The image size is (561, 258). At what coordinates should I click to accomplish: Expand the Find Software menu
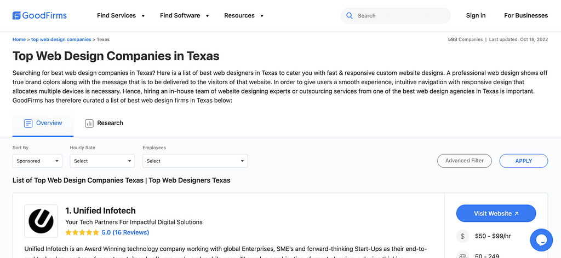185,15
